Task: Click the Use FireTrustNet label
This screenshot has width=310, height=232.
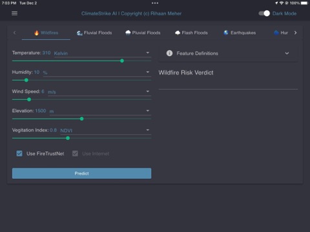Action: tap(45, 153)
